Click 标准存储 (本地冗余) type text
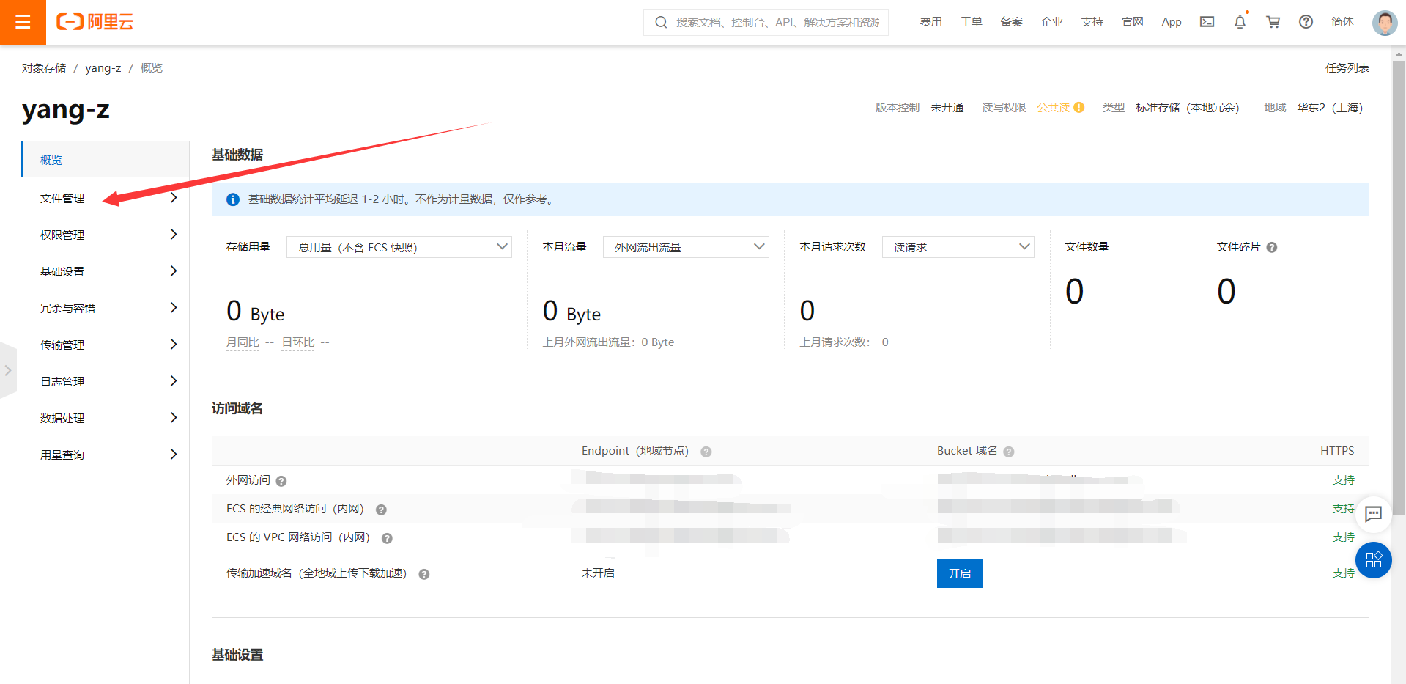Viewport: 1406px width, 684px height. pos(1187,108)
